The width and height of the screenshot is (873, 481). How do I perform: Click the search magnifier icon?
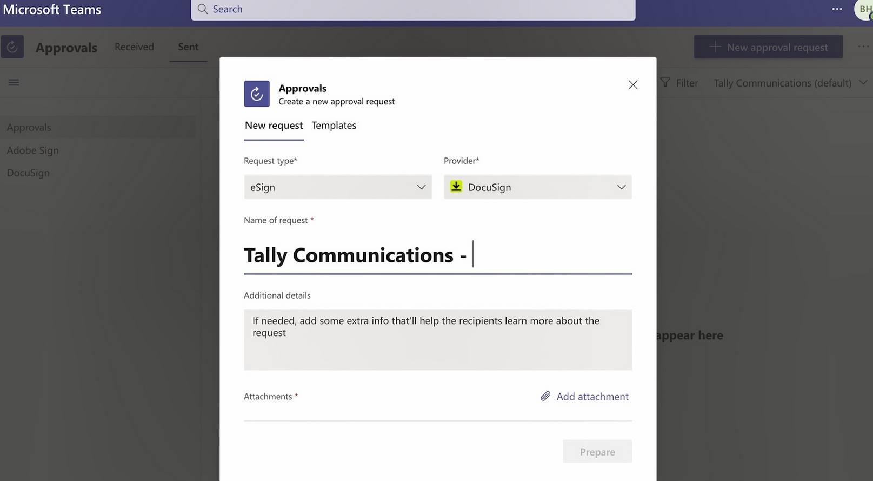click(203, 9)
